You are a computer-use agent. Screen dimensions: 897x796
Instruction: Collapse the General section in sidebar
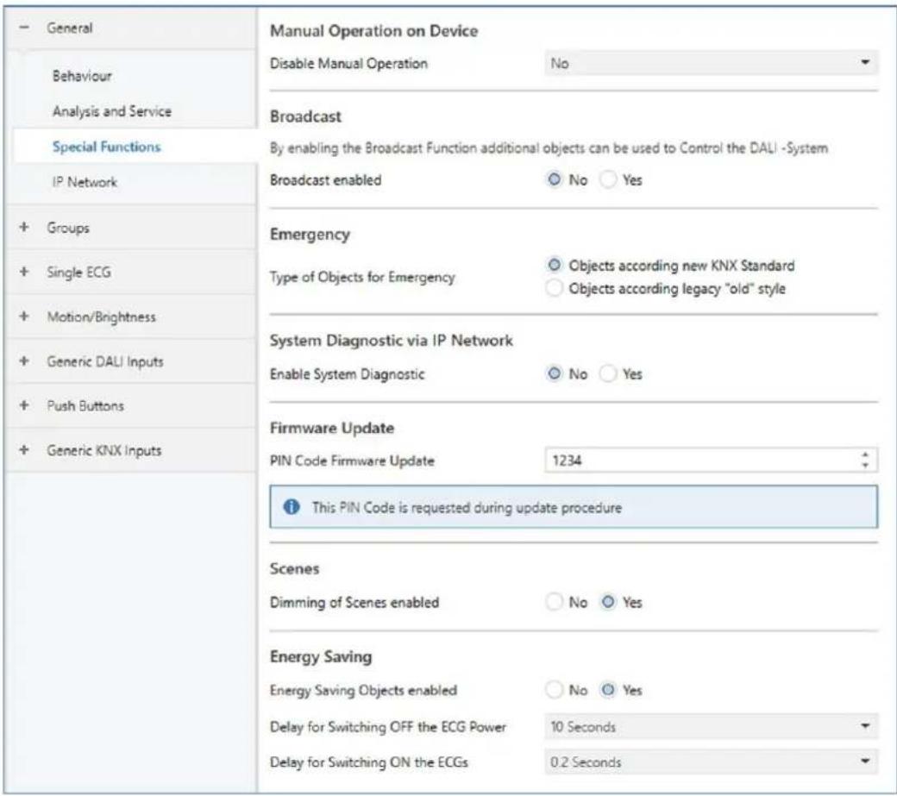24,28
